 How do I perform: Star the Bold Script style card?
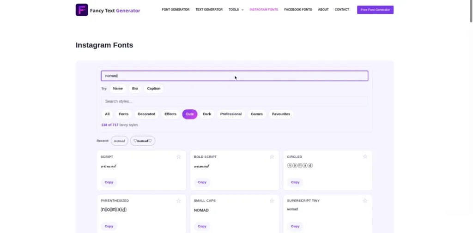(x=272, y=157)
